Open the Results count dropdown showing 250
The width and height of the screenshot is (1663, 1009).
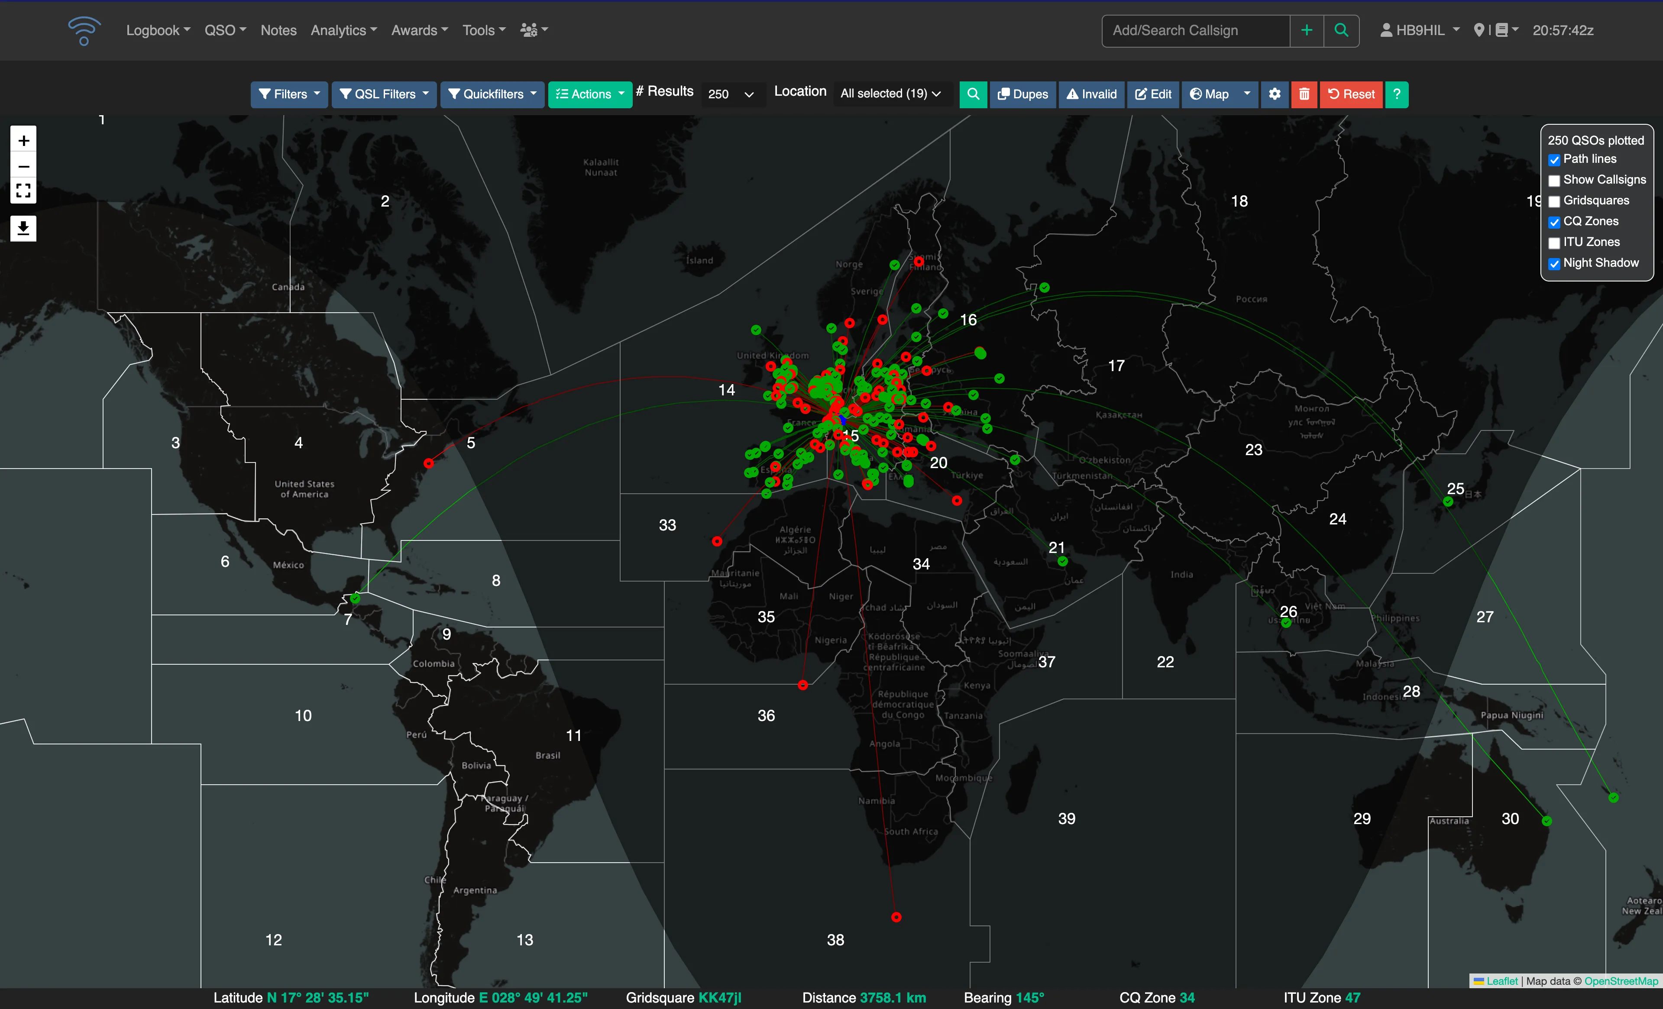pyautogui.click(x=732, y=94)
